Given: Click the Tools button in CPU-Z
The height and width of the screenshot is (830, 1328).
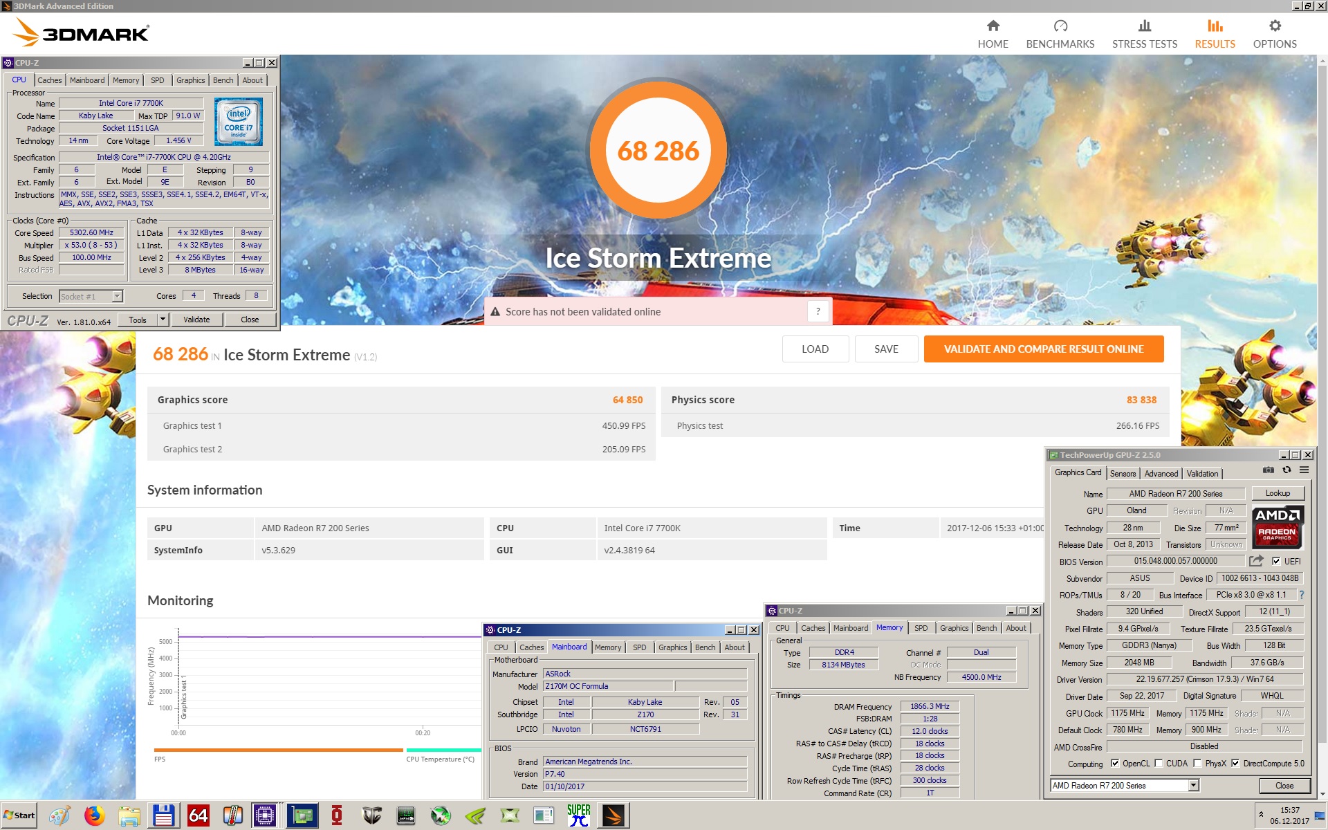Looking at the screenshot, I should 138,320.
